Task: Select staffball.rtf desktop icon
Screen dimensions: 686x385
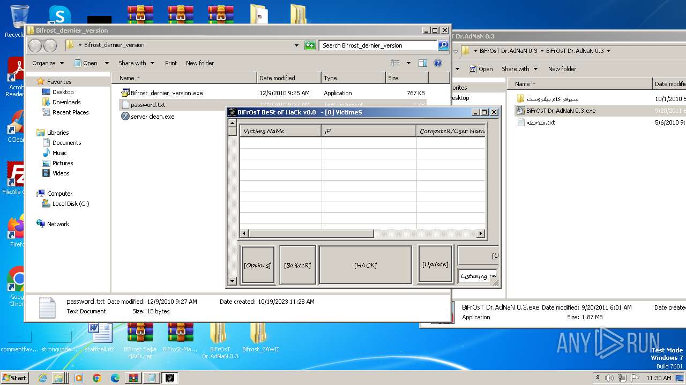Action: [x=100, y=337]
